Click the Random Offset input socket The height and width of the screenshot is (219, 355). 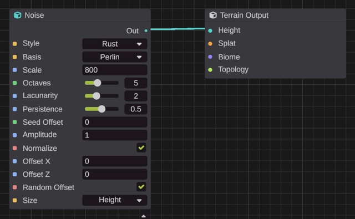[15, 187]
